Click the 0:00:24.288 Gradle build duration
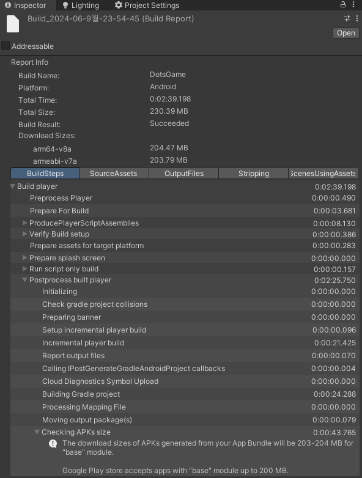This screenshot has width=362, height=478. 334,394
